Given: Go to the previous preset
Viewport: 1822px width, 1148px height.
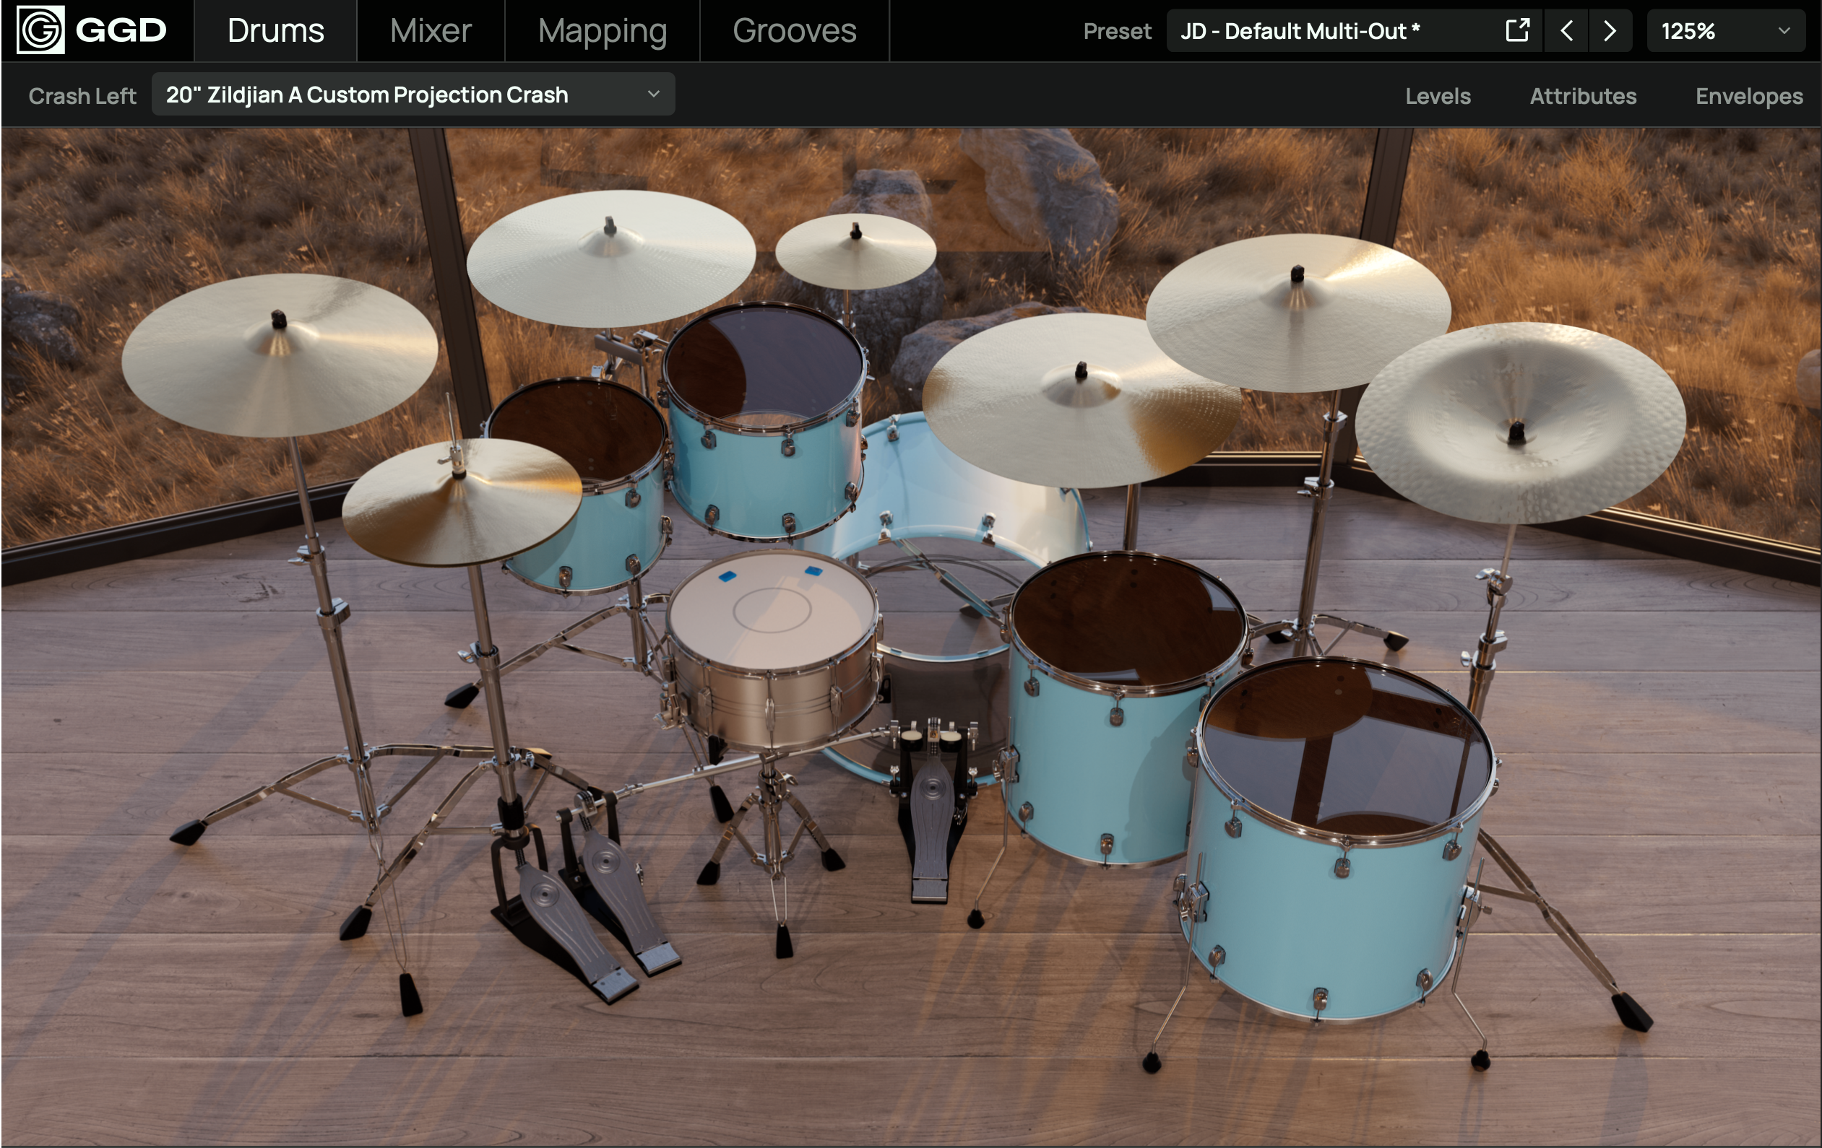Looking at the screenshot, I should pyautogui.click(x=1565, y=30).
